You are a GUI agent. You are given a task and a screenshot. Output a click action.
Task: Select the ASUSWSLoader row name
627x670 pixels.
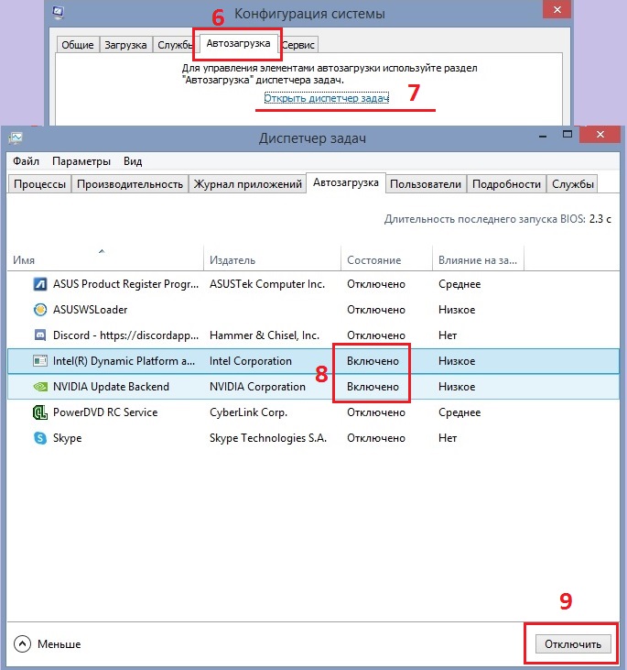click(x=90, y=310)
